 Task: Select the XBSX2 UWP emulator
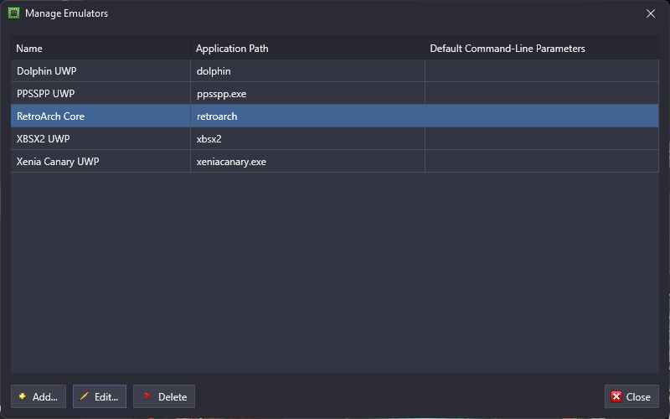tap(334, 139)
